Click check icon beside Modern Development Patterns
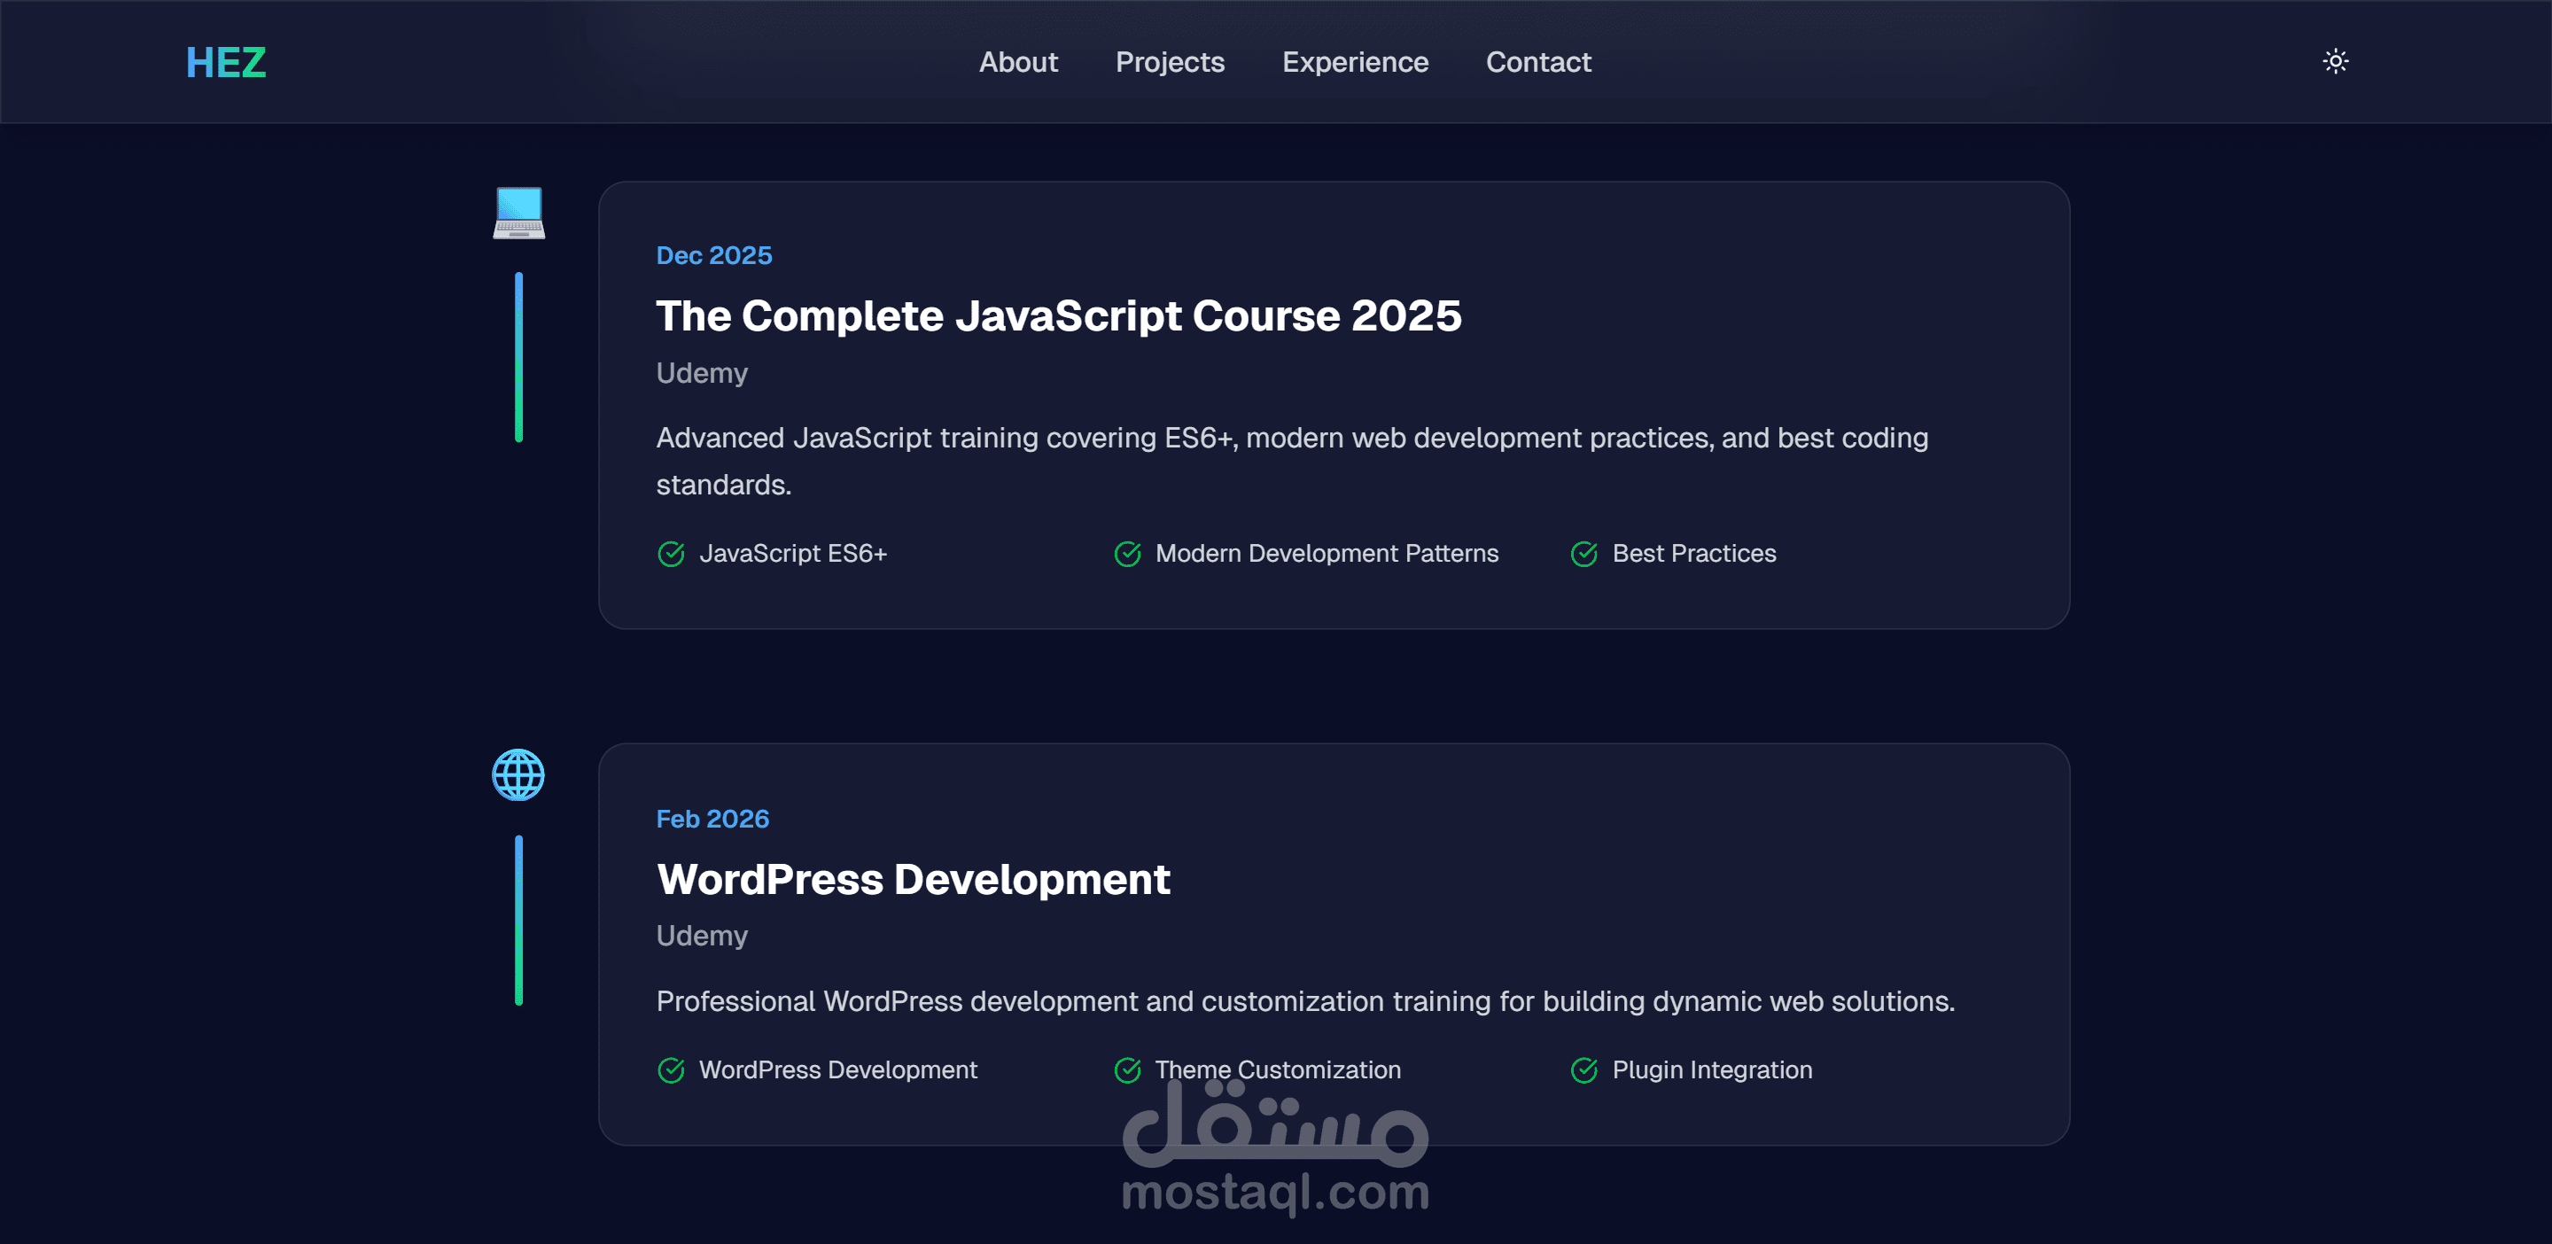Image resolution: width=2552 pixels, height=1244 pixels. 1127,554
